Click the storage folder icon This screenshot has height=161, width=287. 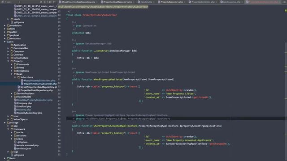[x=9, y=123]
